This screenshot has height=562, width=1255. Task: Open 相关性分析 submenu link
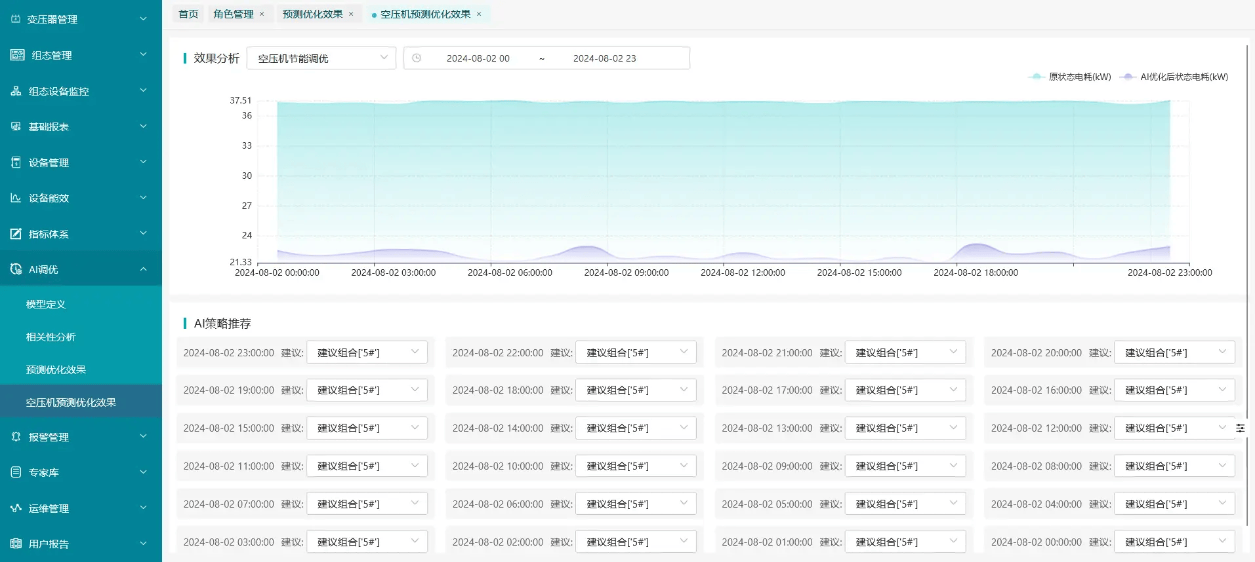[x=51, y=337]
